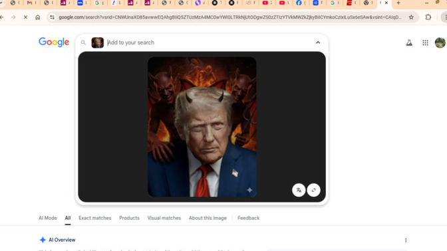
Task: Bookmark this page with the star
Action: tap(411, 17)
